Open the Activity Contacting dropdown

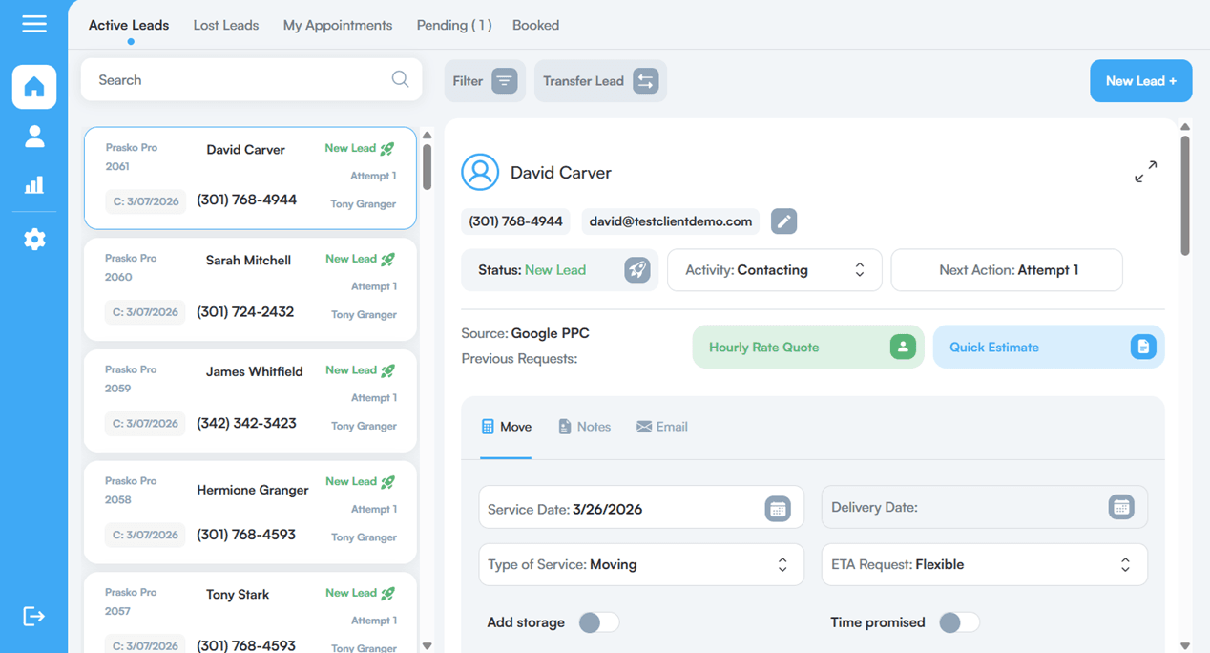tap(774, 269)
